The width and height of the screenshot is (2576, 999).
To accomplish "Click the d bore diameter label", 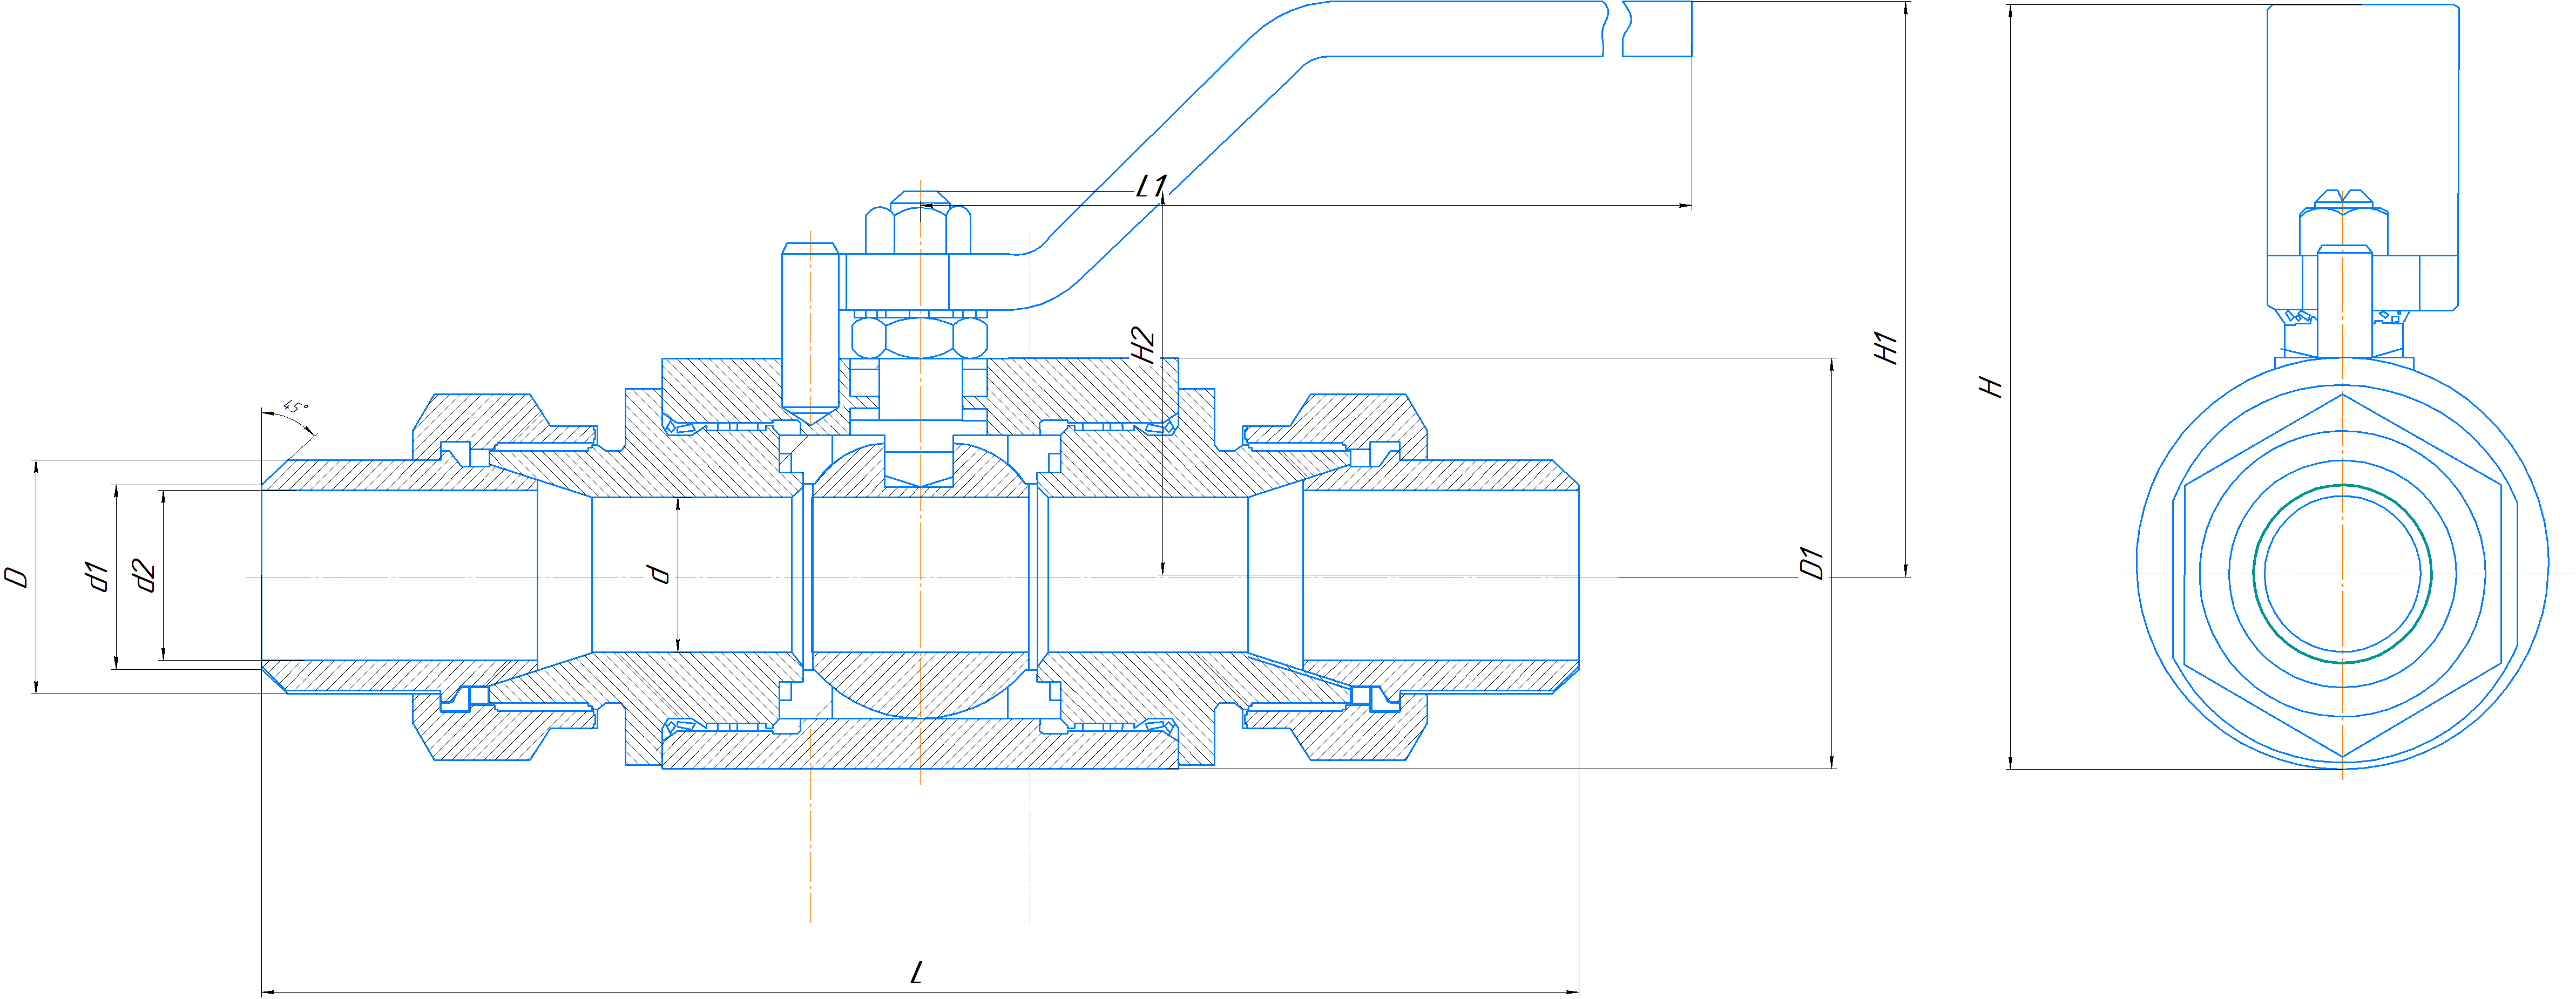I will coord(658,574).
